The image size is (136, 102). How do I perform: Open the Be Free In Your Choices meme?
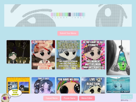point(43,55)
